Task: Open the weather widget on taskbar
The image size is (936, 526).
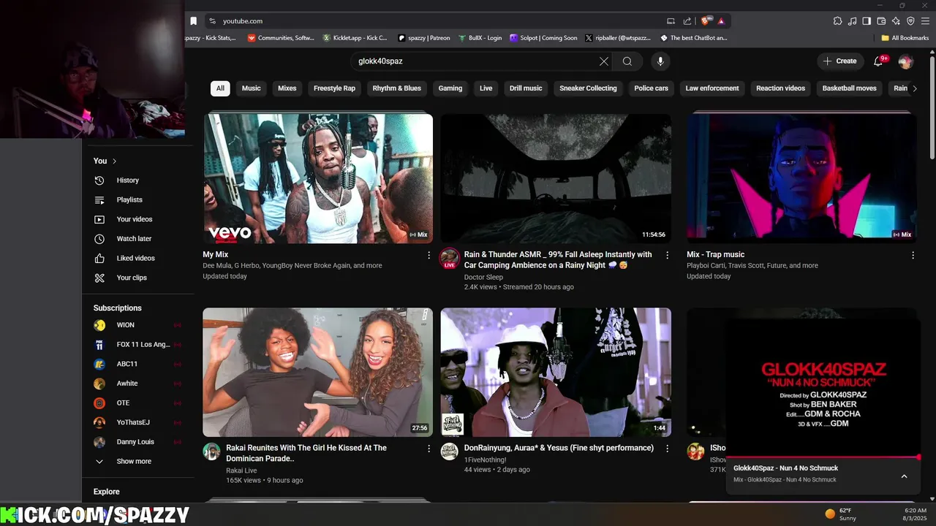Action: coord(841,514)
